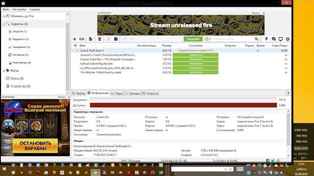
Task: Switch to the Трекеры tab
Action: click(x=132, y=93)
